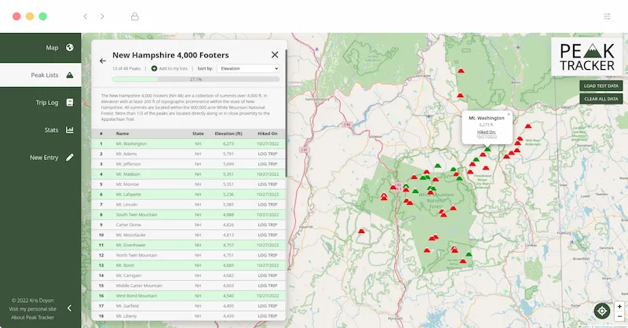The width and height of the screenshot is (628, 328).
Task: Close the New Hampshire 4,000 Footers panel
Action: pyautogui.click(x=275, y=55)
